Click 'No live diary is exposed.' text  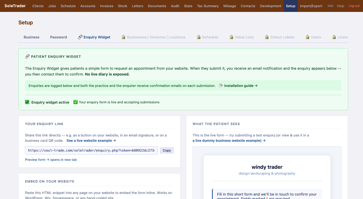tap(107, 74)
